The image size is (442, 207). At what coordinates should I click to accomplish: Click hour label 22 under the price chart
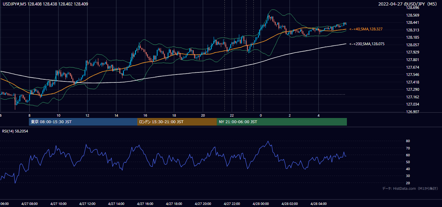tap(232, 116)
